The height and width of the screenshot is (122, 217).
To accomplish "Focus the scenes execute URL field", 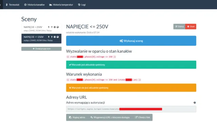I will tap(131, 109).
